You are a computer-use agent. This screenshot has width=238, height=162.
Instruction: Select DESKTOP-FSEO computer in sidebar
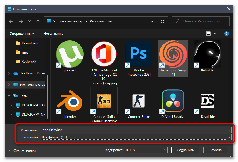point(30,105)
